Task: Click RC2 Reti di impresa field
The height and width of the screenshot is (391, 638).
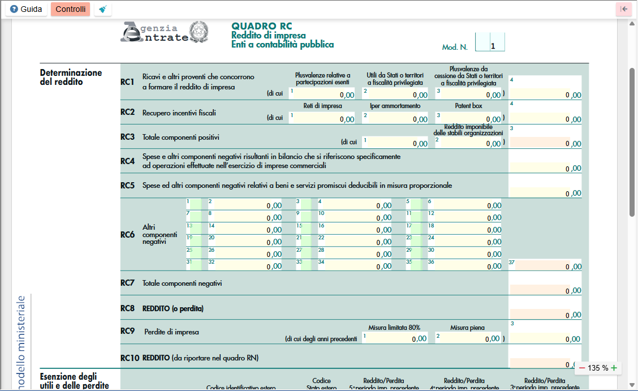Action: (x=322, y=118)
